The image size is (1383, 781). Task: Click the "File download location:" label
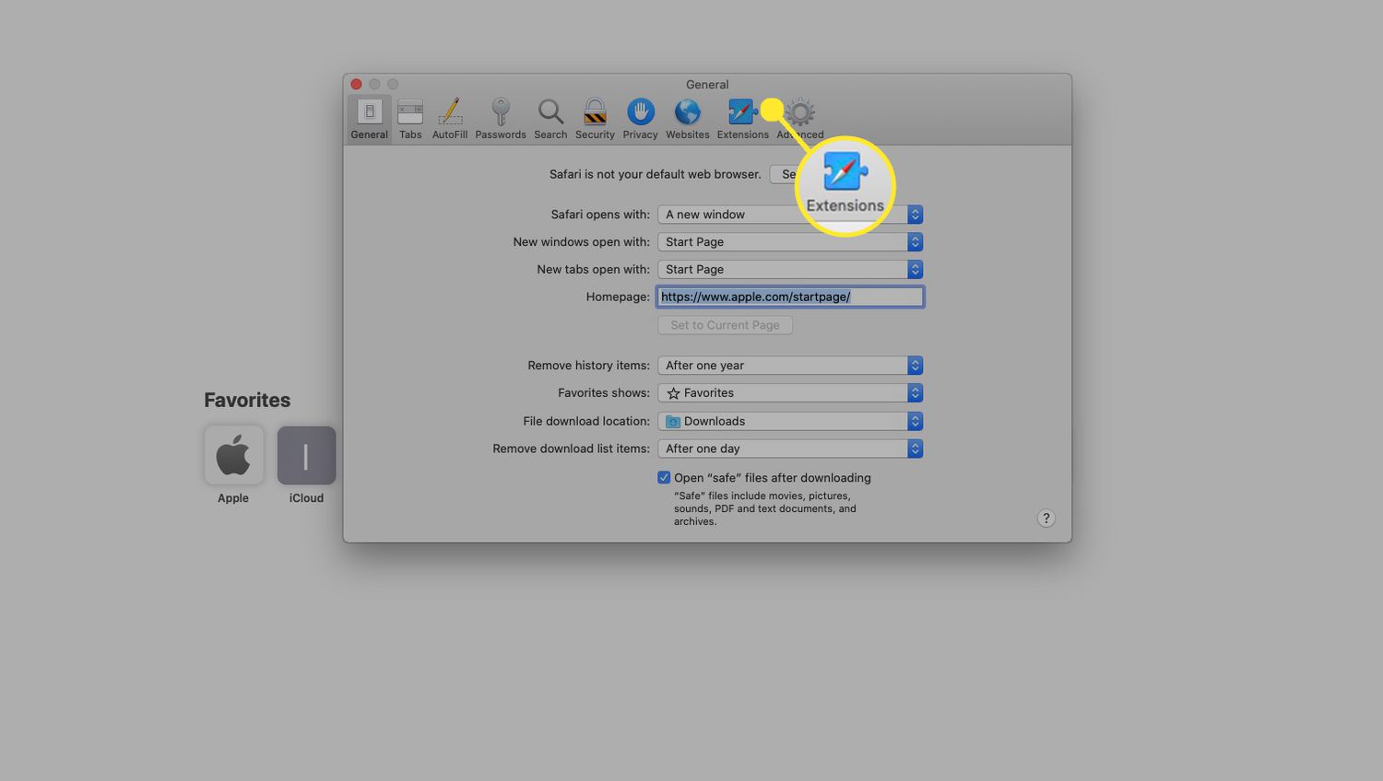pos(586,421)
